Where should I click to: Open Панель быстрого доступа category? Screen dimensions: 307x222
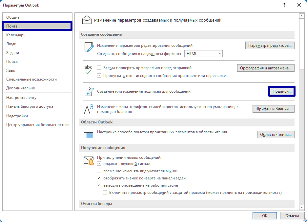[x=37, y=106]
